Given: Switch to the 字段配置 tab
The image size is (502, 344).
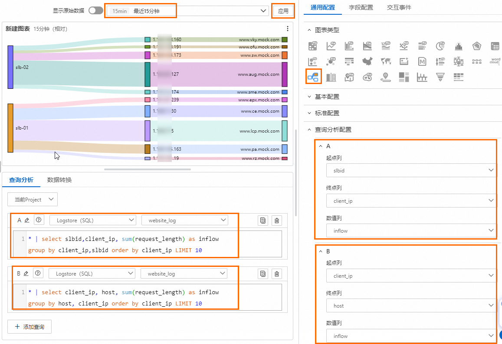Looking at the screenshot, I should click(361, 7).
